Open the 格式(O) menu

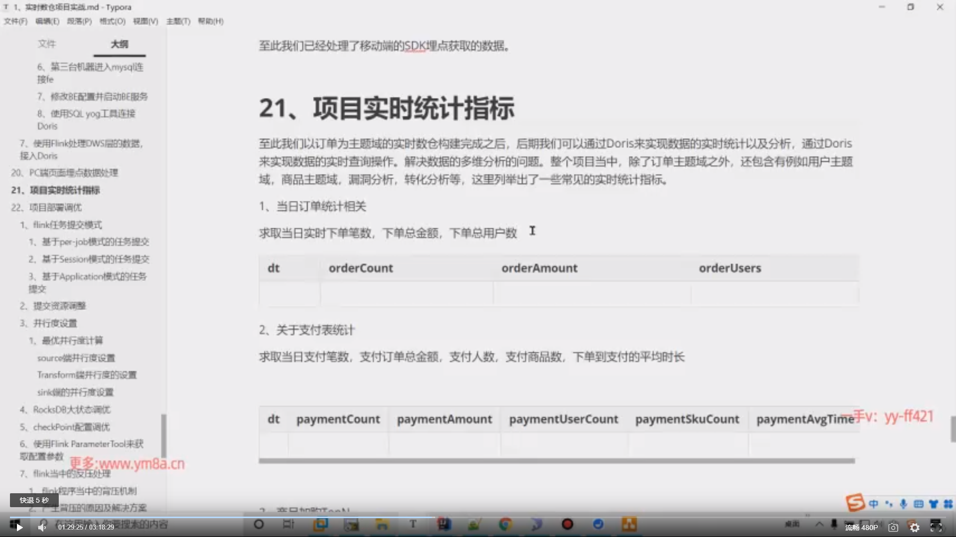112,21
